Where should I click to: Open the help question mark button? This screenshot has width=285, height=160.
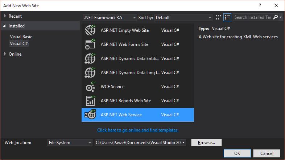(x=260, y=6)
